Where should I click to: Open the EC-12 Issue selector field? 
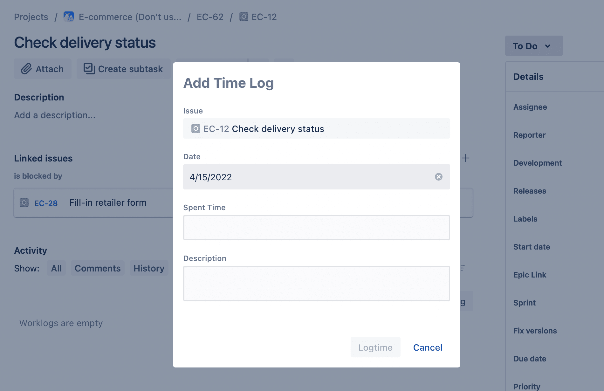tap(316, 129)
